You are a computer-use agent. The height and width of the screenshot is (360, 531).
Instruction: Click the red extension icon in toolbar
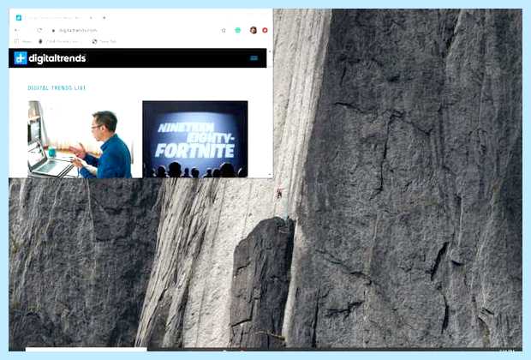(265, 30)
